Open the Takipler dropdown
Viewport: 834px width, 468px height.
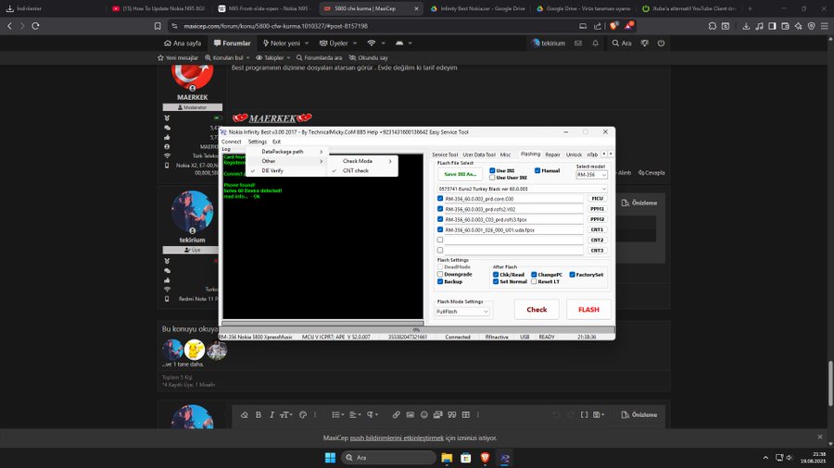click(273, 58)
